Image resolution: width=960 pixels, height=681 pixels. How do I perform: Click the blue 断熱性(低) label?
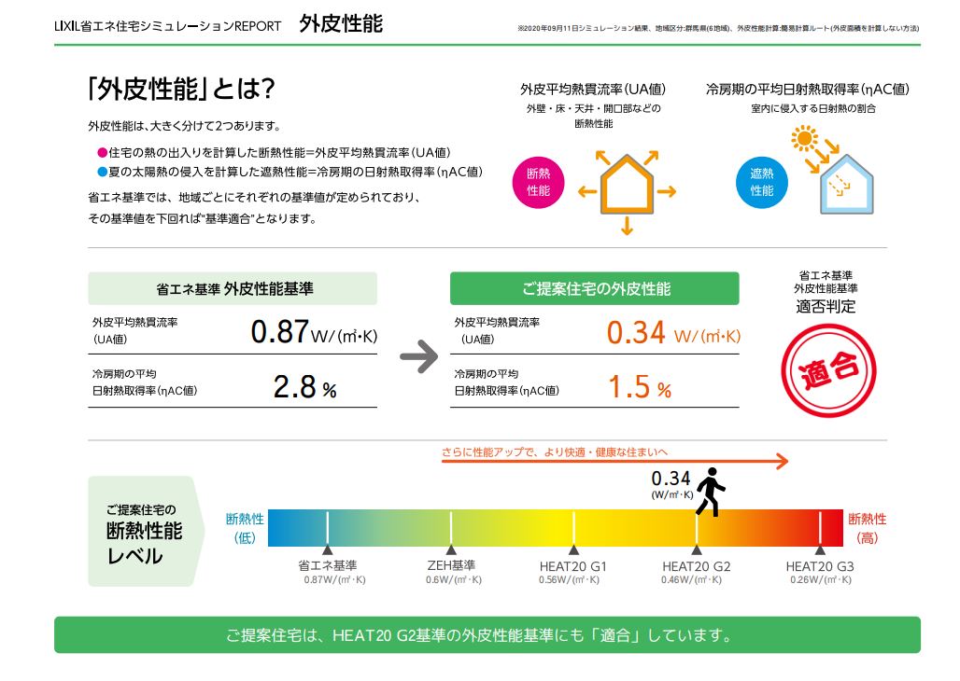(x=245, y=528)
